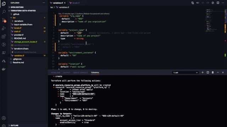This screenshot has width=227, height=127.
Task: Open the PROBLEMS panel tab
Action: (56, 73)
